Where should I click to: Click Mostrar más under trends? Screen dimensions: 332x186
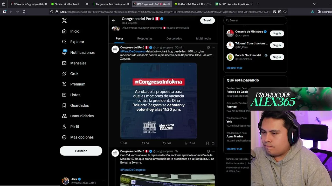[234, 149]
